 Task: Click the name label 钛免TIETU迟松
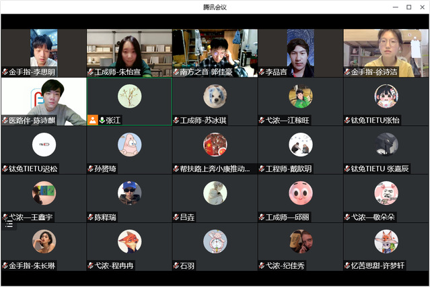tap(33, 168)
